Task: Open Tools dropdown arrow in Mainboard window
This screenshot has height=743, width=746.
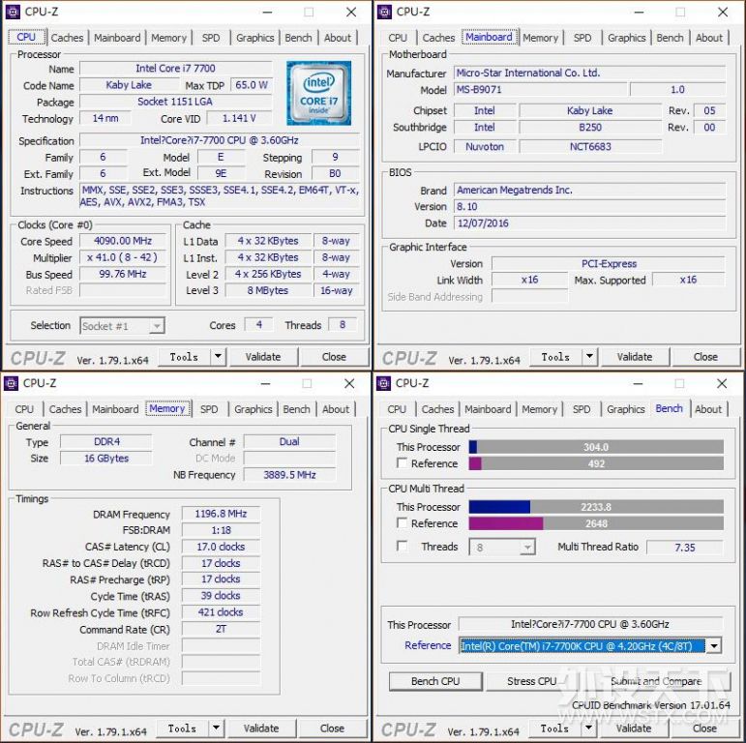Action: point(590,356)
